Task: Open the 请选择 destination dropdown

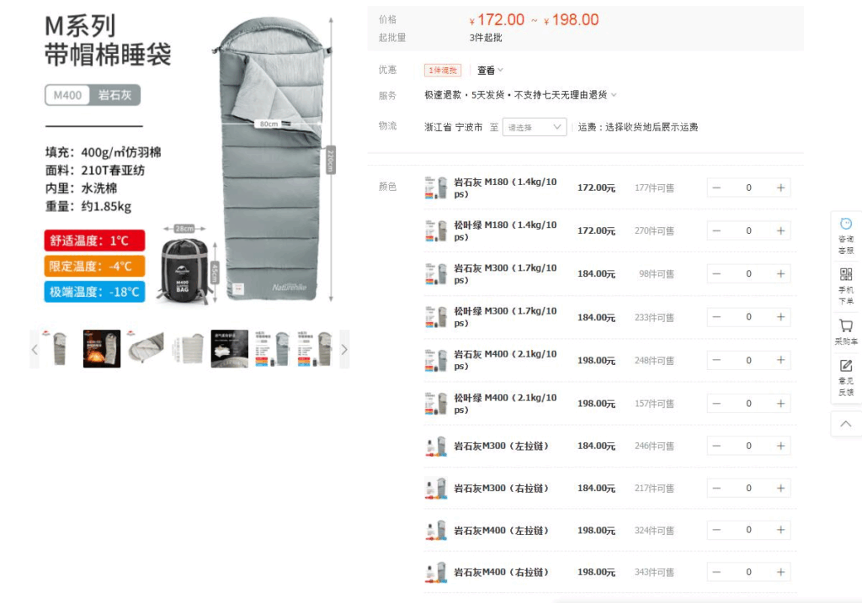Action: 535,127
